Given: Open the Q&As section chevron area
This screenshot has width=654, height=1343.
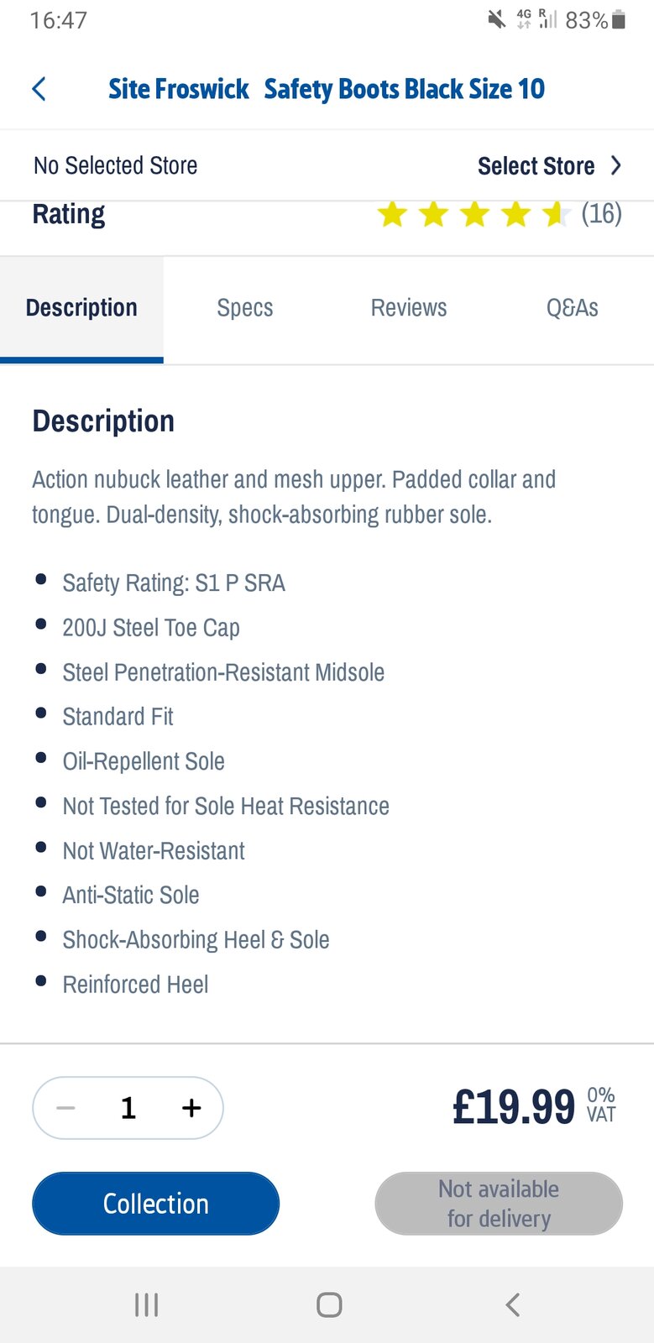Looking at the screenshot, I should [x=572, y=308].
